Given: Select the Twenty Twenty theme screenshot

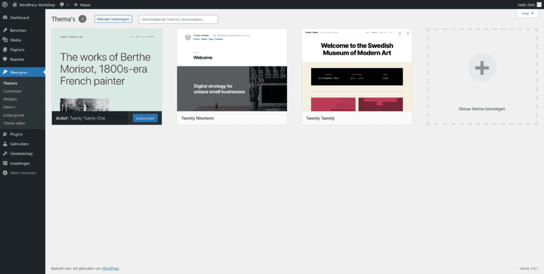Looking at the screenshot, I should point(357,70).
